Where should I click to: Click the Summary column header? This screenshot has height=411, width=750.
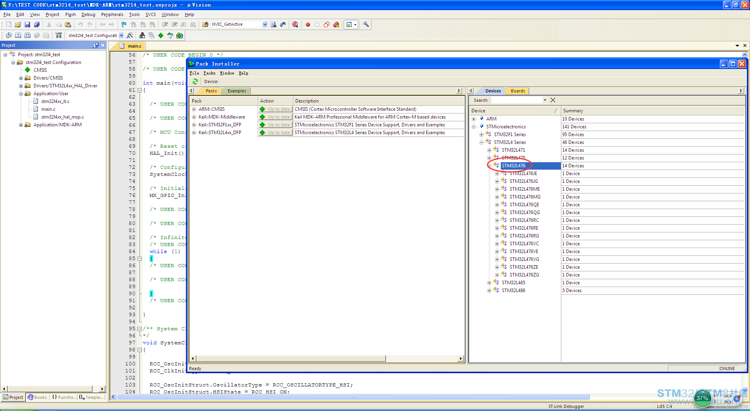(x=653, y=111)
